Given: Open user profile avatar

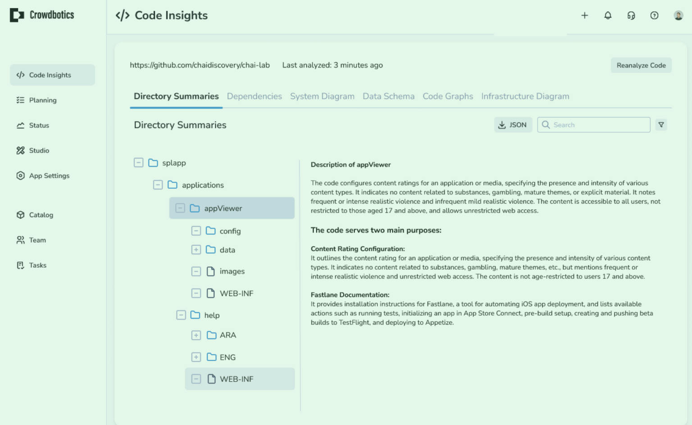Looking at the screenshot, I should pos(678,15).
